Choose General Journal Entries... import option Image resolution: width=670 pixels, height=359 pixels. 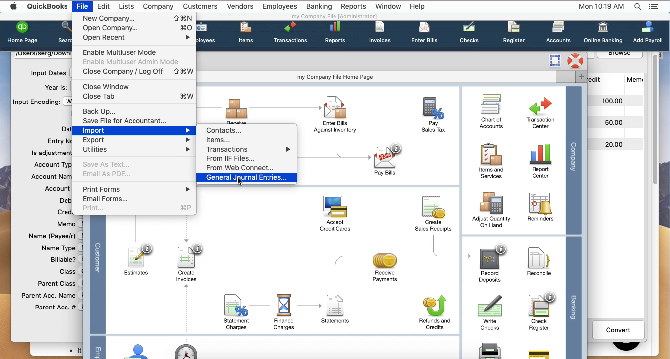tap(247, 177)
